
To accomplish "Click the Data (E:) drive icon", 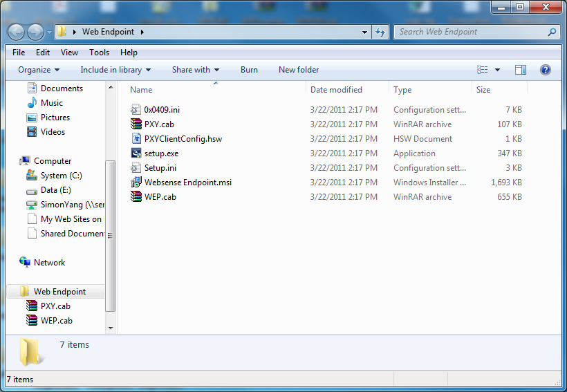I will point(32,191).
